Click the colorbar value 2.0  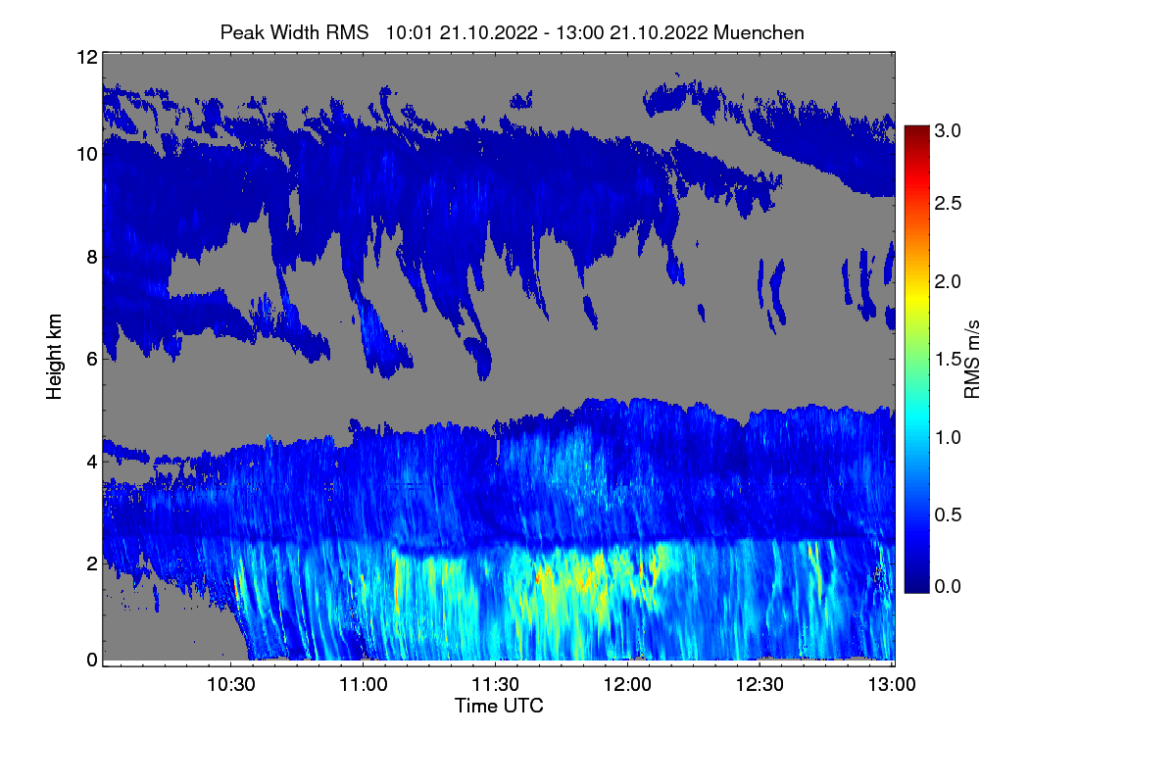948,281
